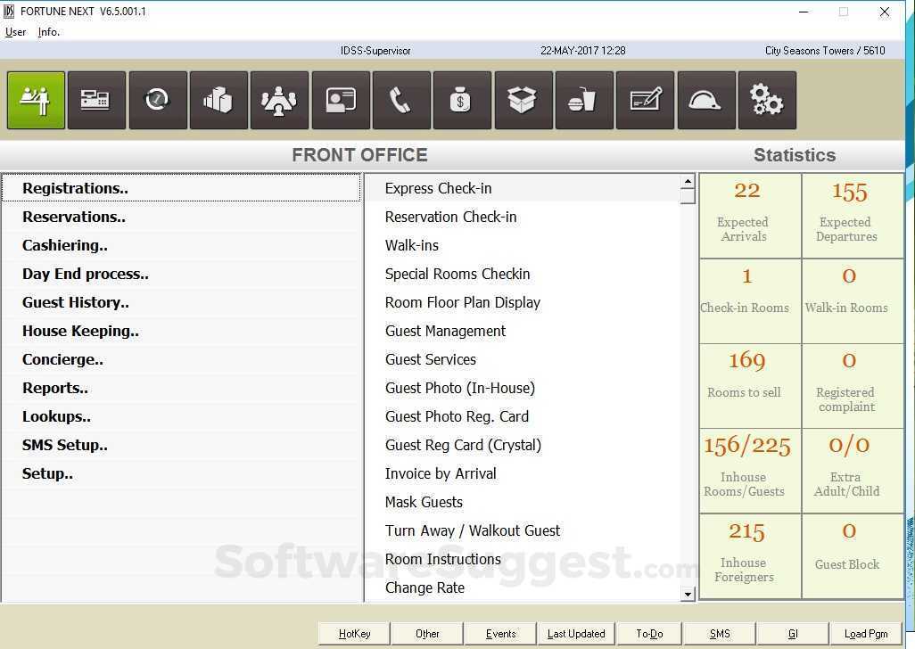This screenshot has height=649, width=915.
Task: Select the notepad editing module icon
Action: point(645,100)
